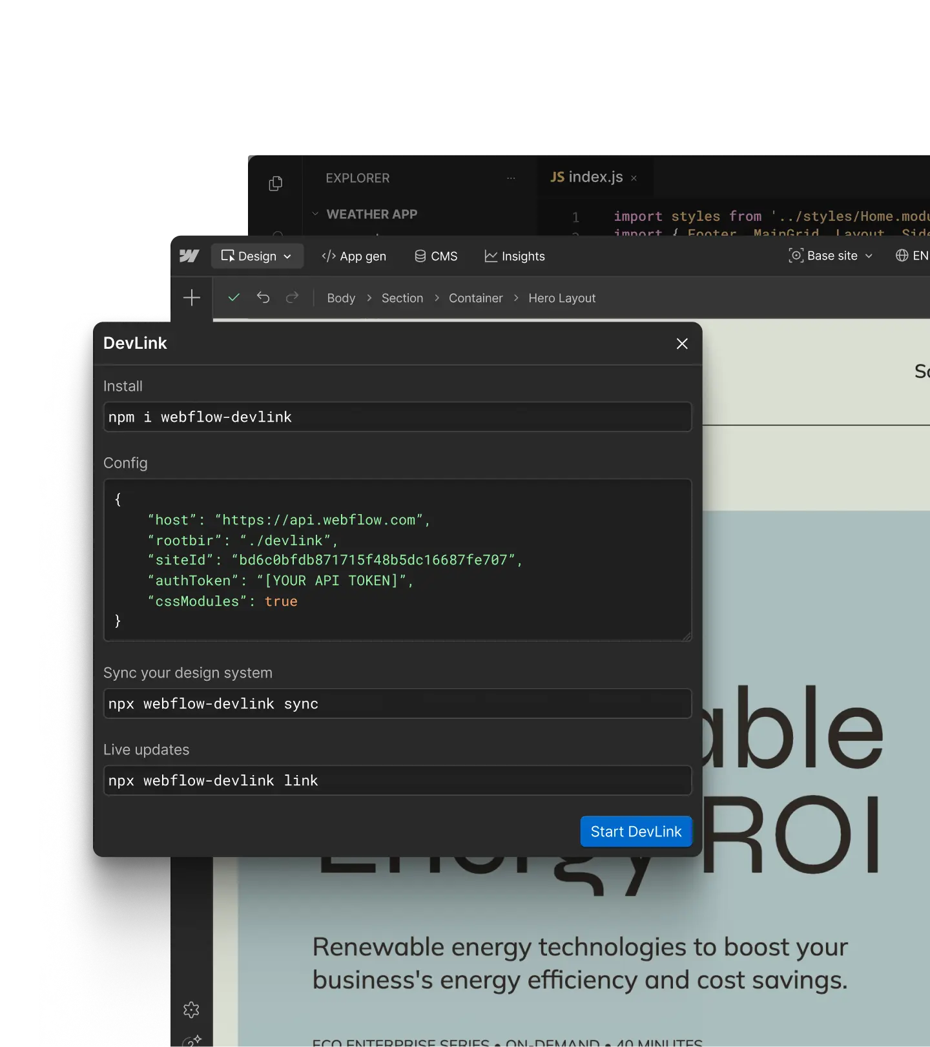Select Body in the breadcrumb
This screenshot has height=1047, width=930.
click(341, 298)
